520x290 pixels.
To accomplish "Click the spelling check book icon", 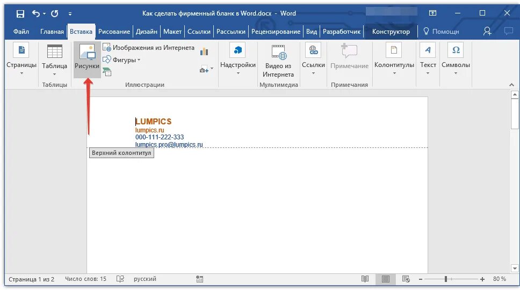I will coord(120,279).
